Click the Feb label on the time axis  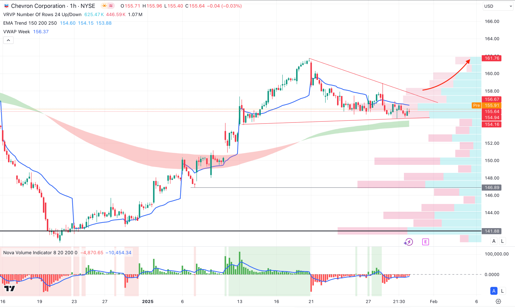click(433, 302)
